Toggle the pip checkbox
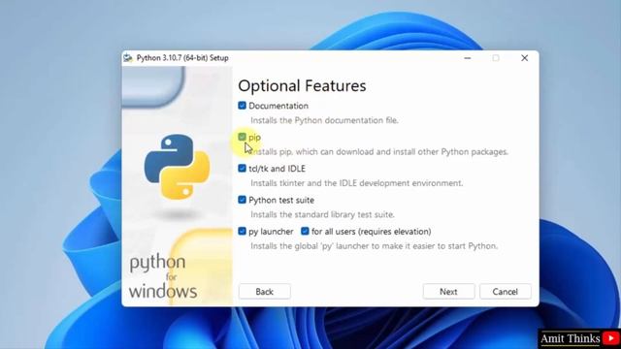The image size is (621, 349). tap(242, 137)
